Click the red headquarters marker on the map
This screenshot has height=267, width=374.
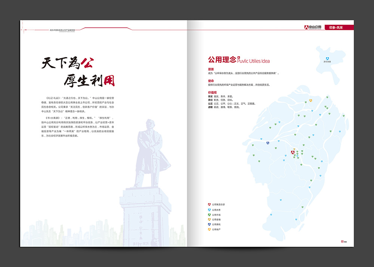293,152
